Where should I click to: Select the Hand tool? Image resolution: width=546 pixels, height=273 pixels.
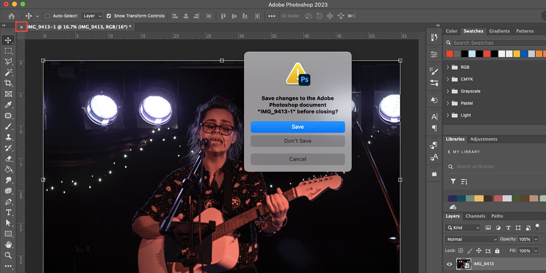8,244
